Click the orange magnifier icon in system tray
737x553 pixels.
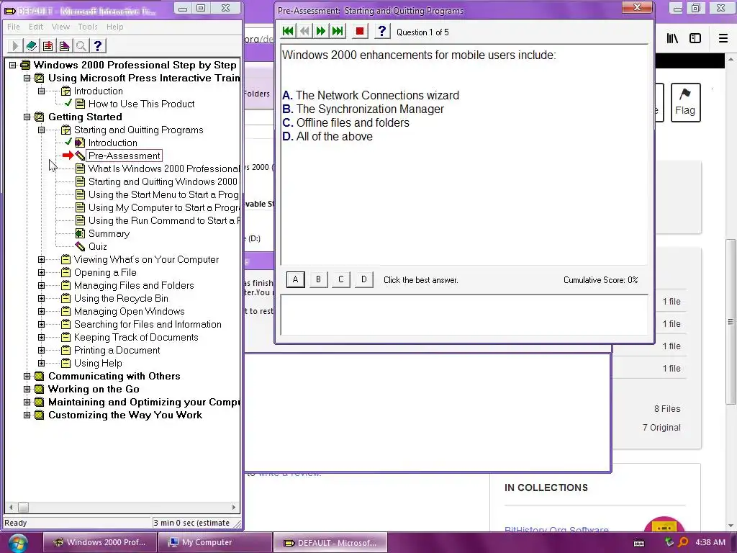(683, 542)
